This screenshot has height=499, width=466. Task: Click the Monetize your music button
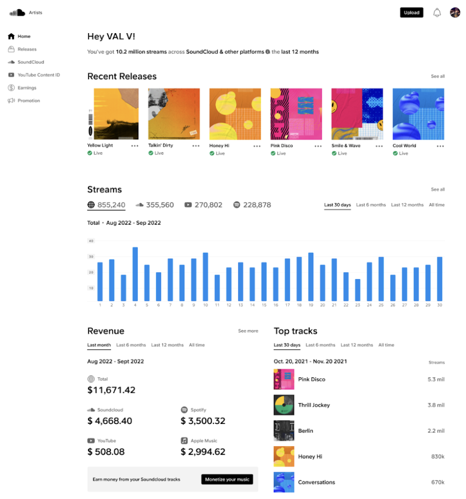click(227, 479)
